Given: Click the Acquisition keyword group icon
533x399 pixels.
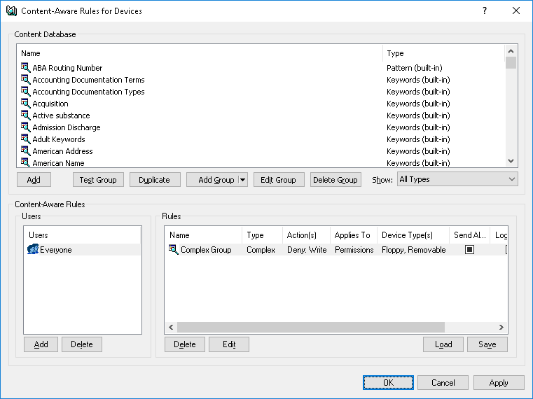Looking at the screenshot, I should pyautogui.click(x=25, y=104).
